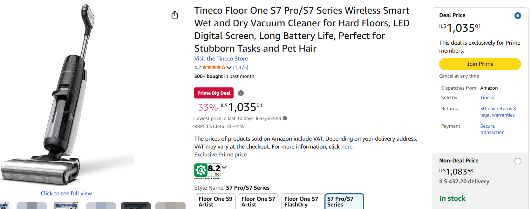Visit the Tineco Store link
Screen dimensions: 531x209
click(x=221, y=59)
